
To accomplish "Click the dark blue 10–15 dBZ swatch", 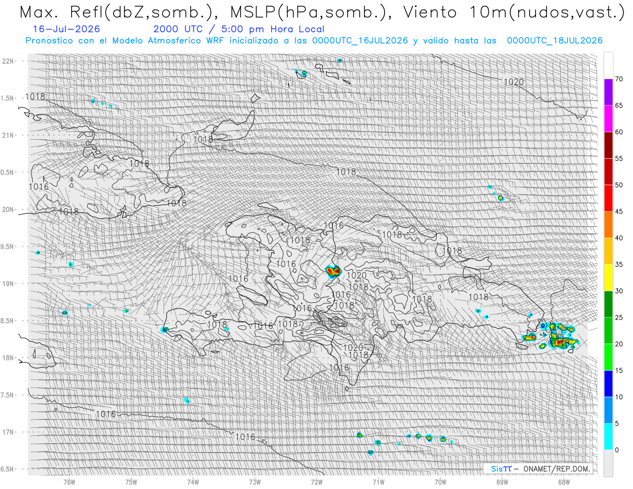I will pyautogui.click(x=608, y=383).
